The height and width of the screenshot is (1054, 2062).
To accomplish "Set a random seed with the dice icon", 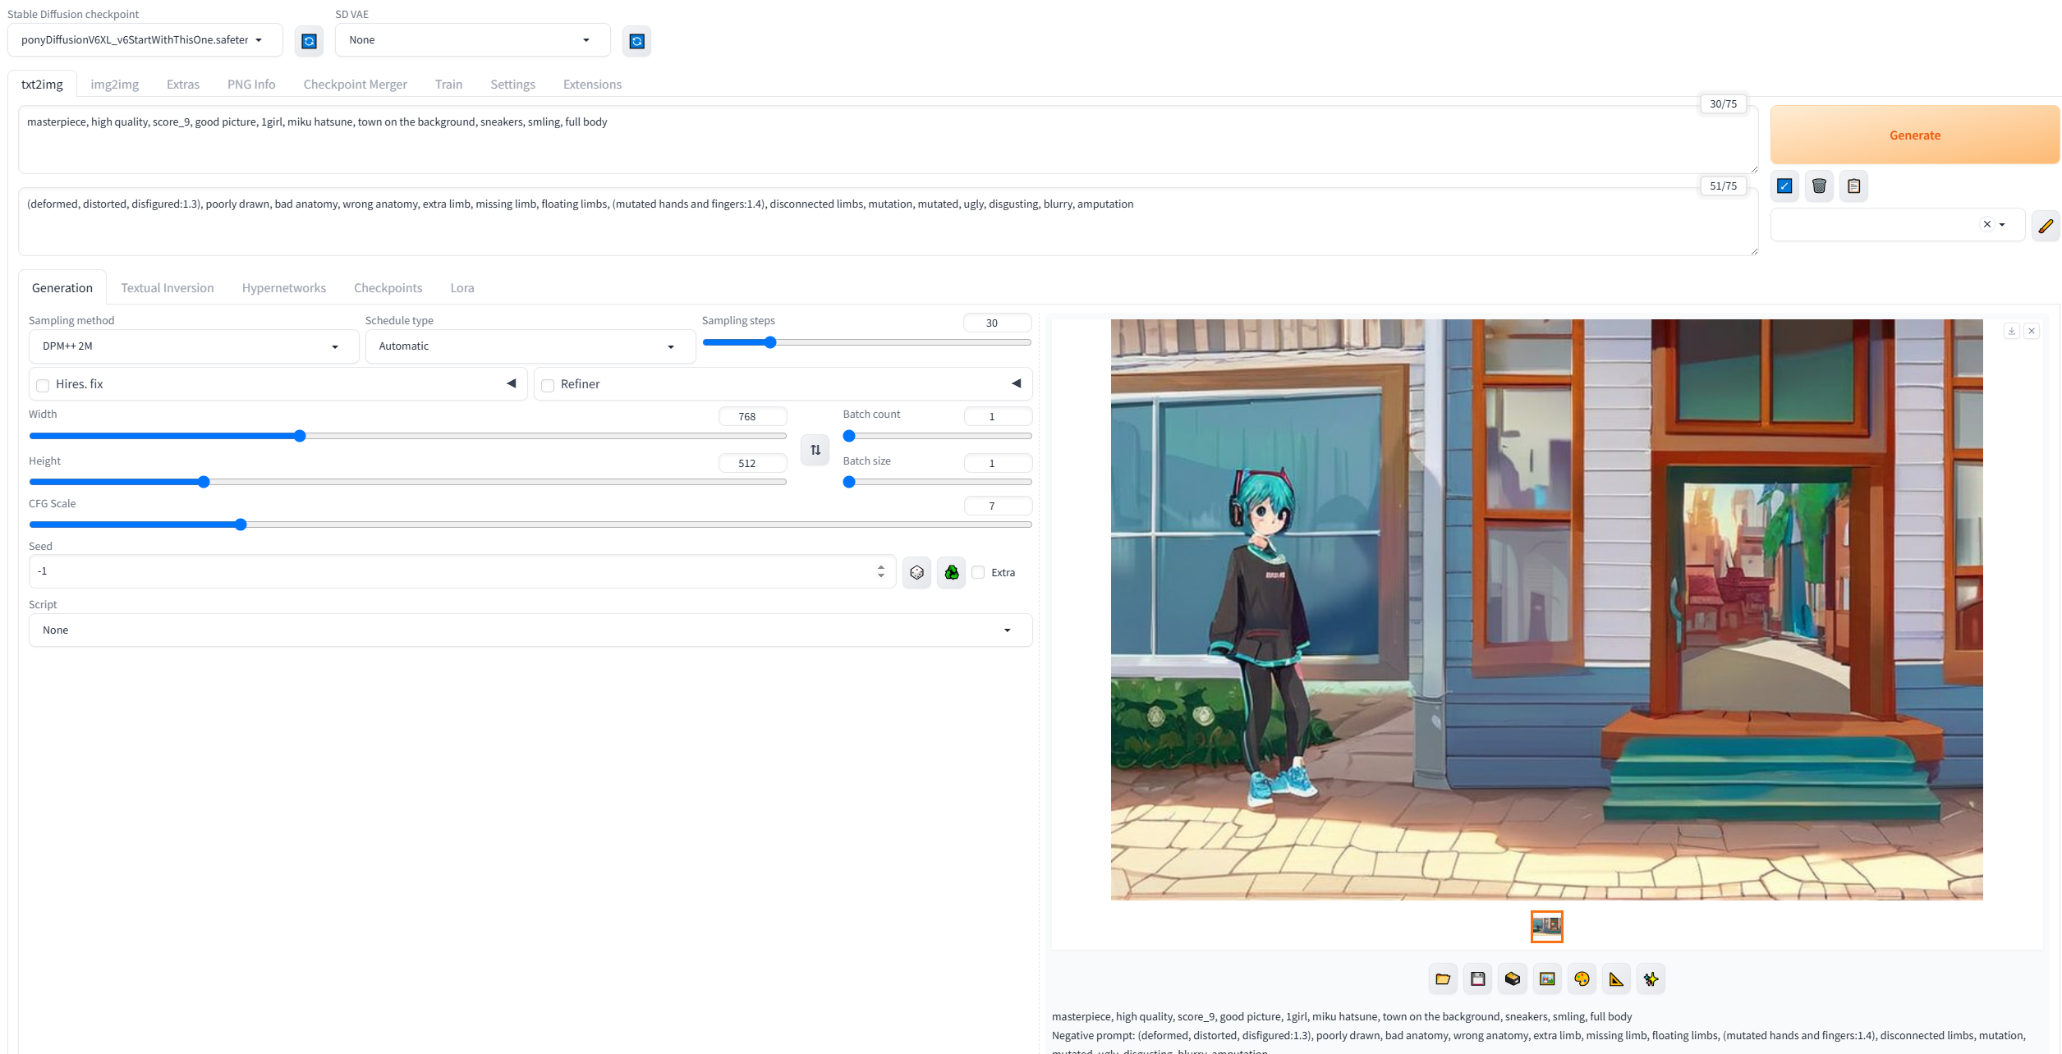I will pos(916,572).
